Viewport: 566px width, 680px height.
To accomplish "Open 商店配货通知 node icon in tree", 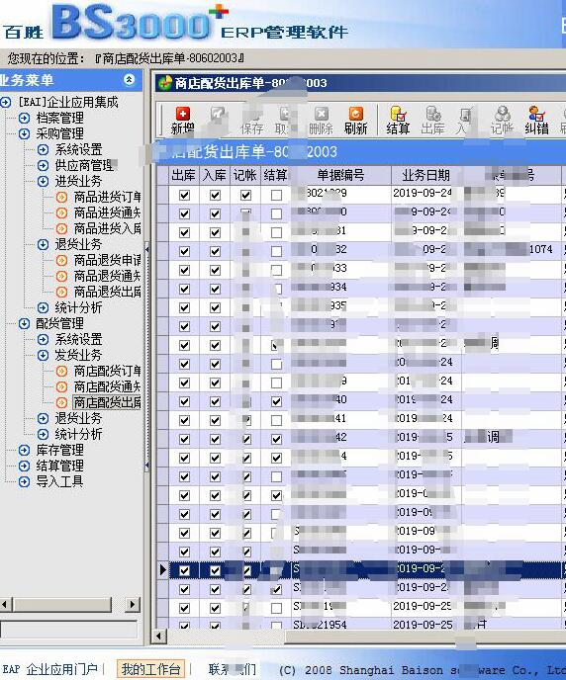I will pos(61,386).
